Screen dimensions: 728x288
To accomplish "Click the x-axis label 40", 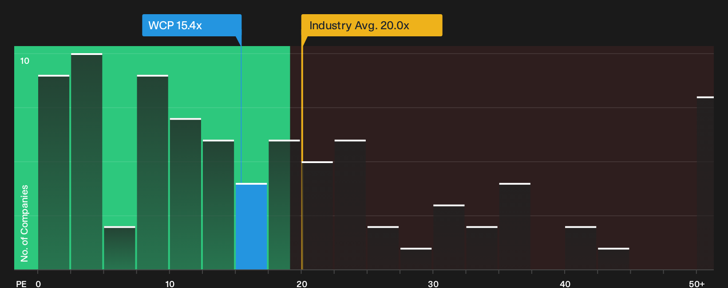I will 565,284.
